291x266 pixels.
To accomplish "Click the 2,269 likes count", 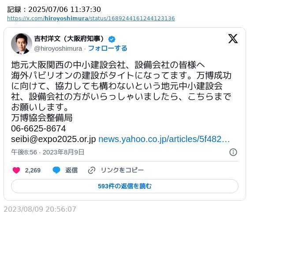I will 33,170.
